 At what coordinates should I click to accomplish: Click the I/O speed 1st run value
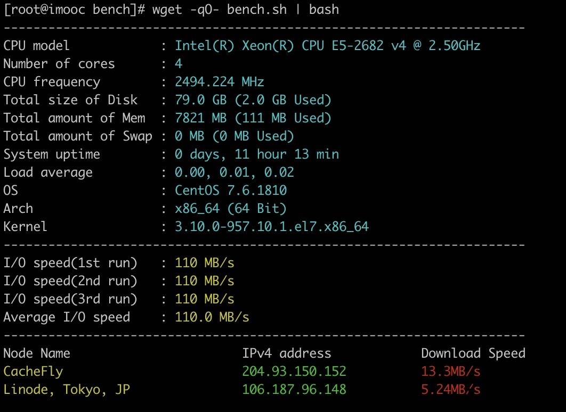pyautogui.click(x=204, y=263)
